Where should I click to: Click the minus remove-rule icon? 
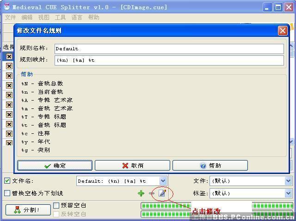(x=152, y=193)
